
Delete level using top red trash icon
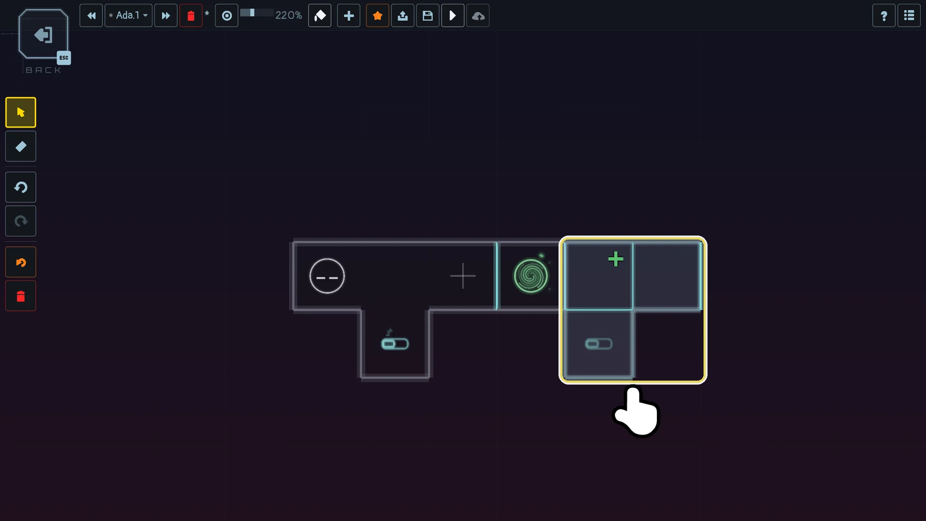coord(191,16)
